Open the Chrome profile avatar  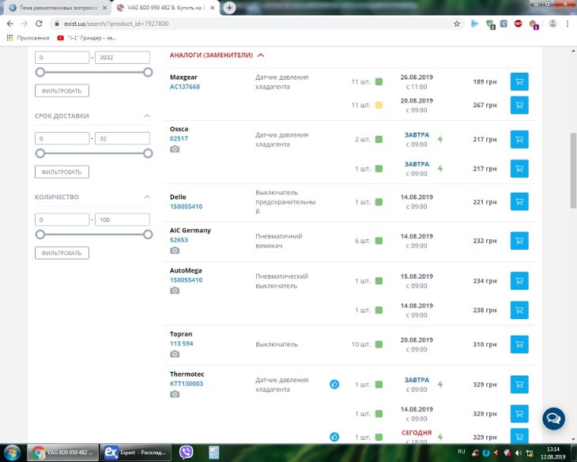[552, 24]
